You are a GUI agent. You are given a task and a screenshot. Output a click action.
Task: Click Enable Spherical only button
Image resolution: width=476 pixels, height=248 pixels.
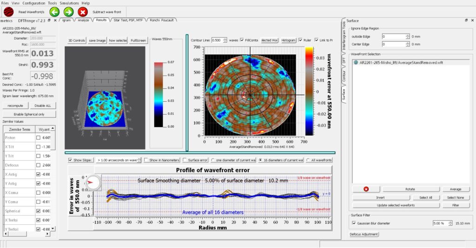coord(29,114)
